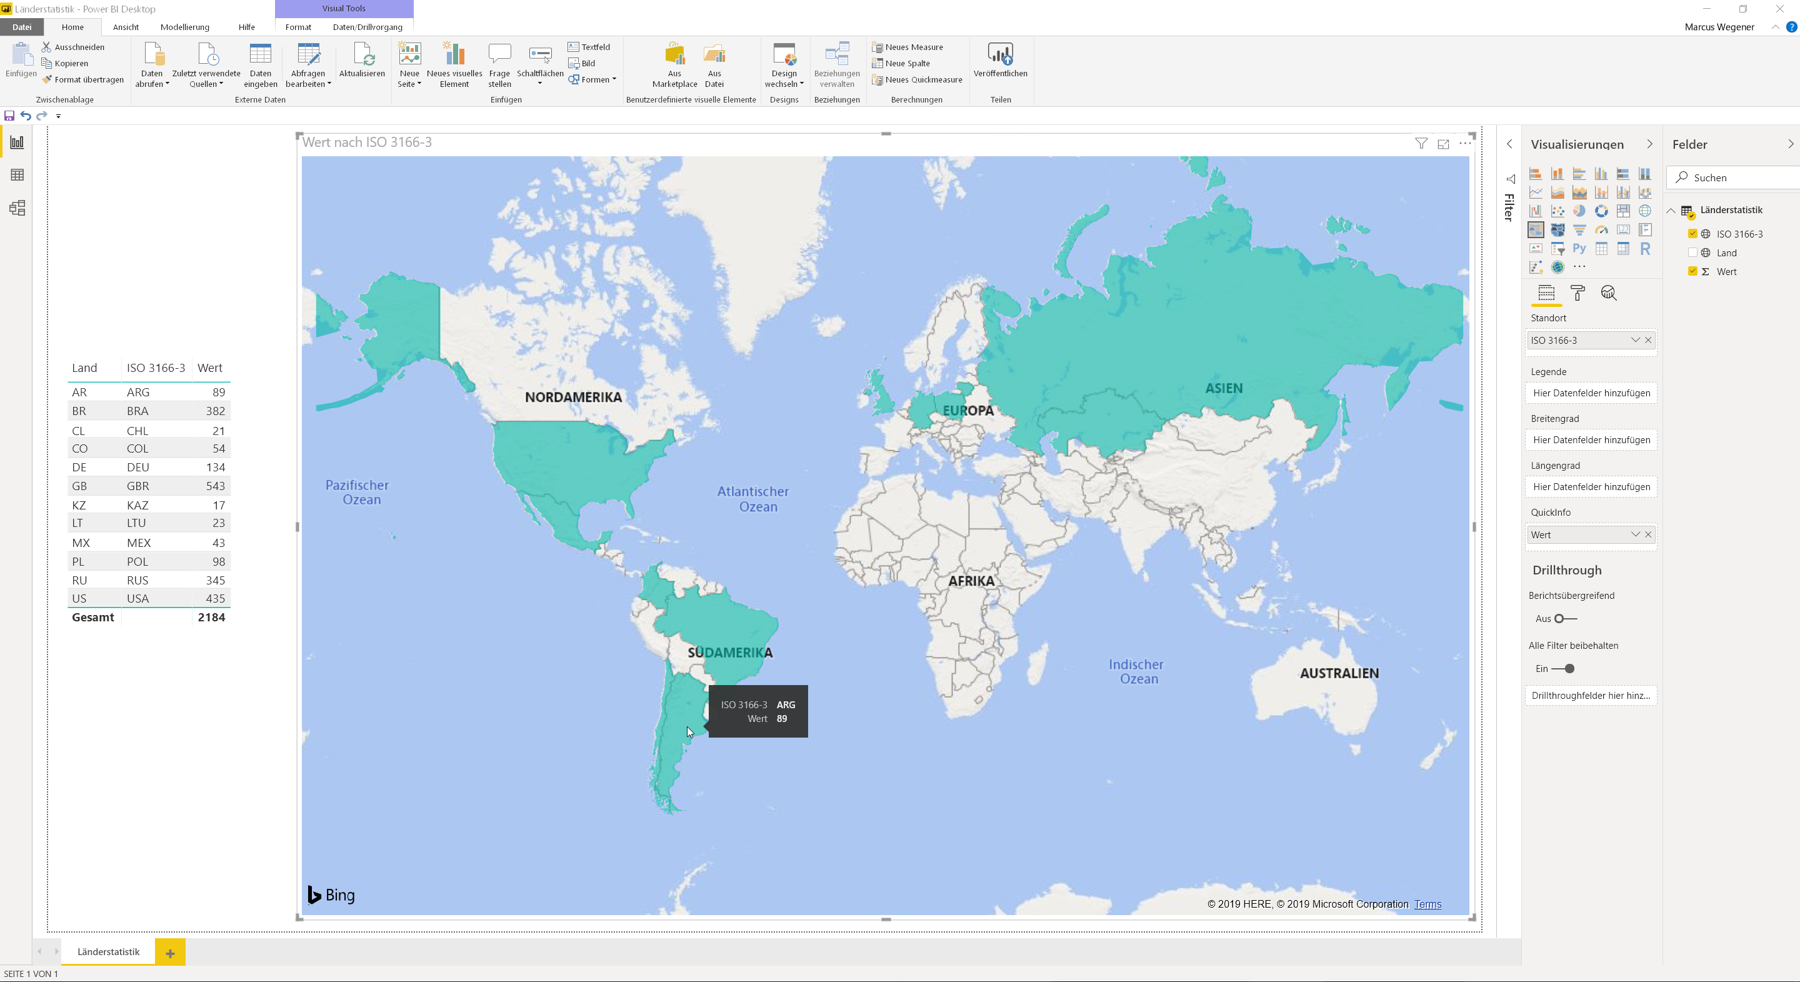Open the Bing map Terms link

coord(1427,904)
